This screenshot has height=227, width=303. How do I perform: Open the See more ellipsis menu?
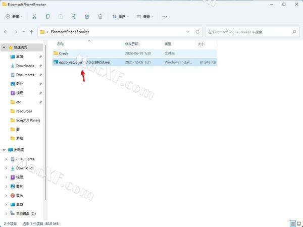[165, 17]
